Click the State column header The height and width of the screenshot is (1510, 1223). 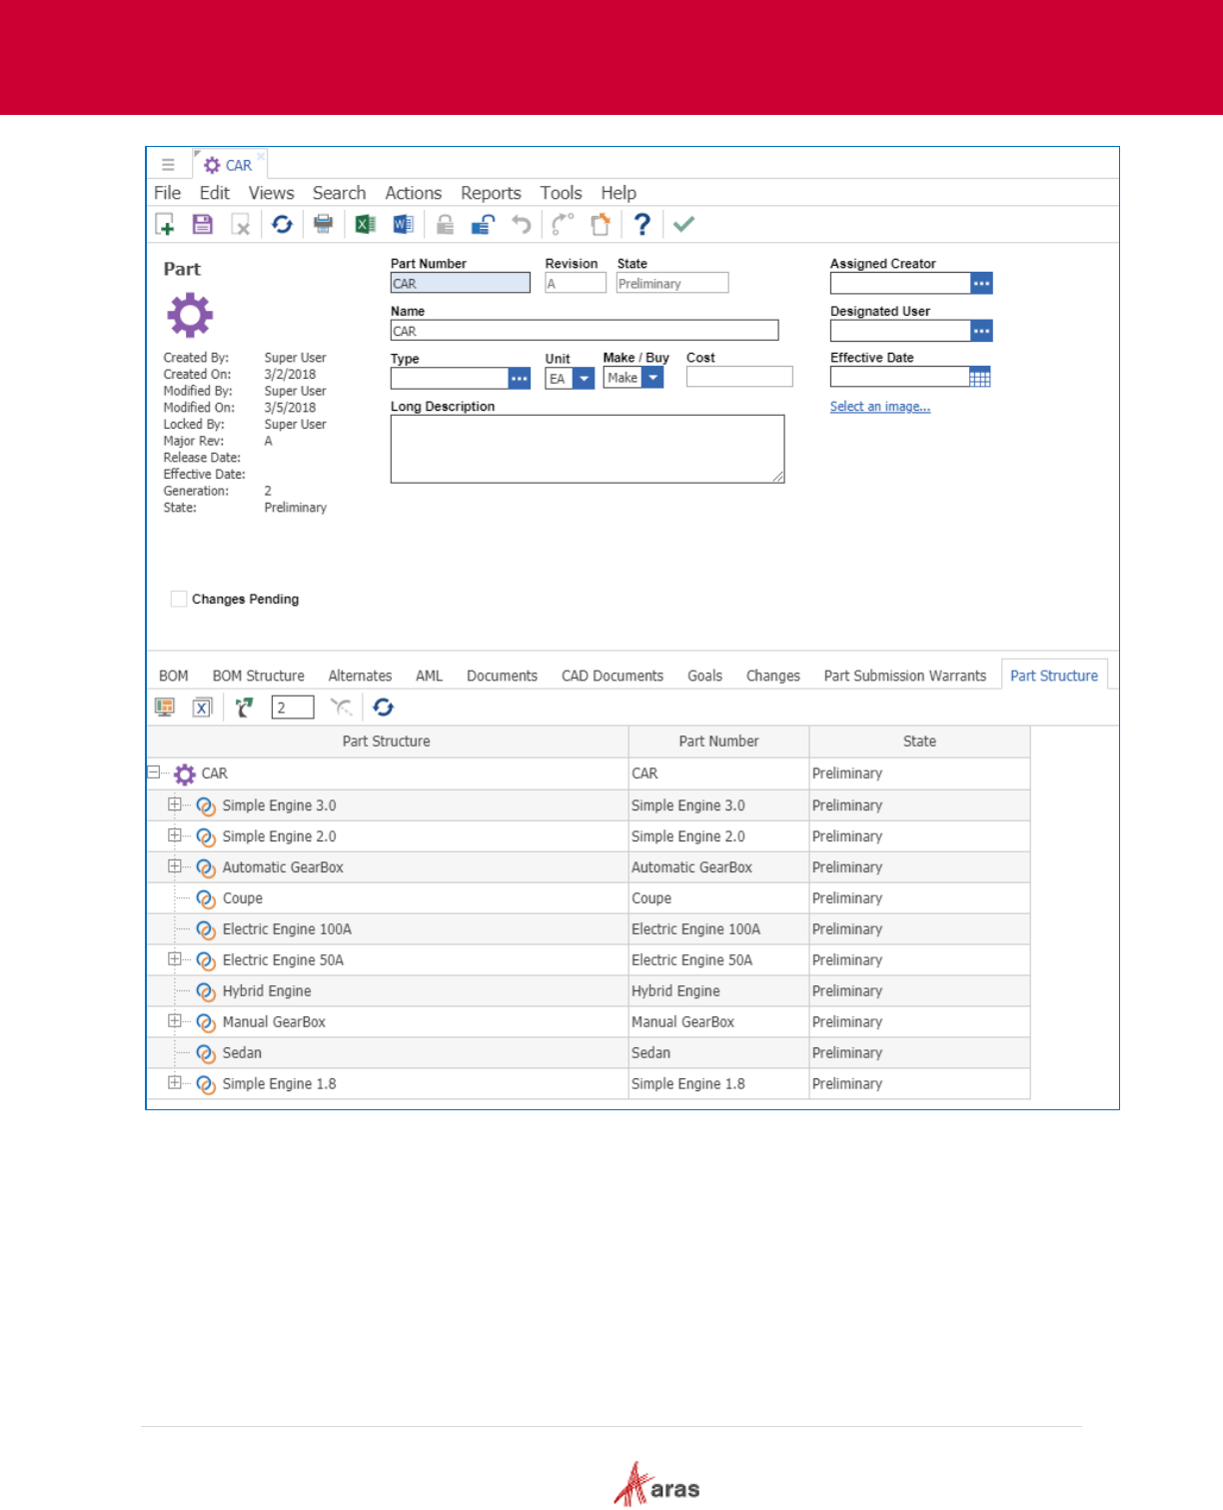tap(919, 742)
